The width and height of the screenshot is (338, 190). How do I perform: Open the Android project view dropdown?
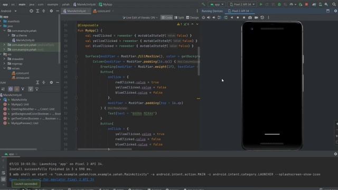(x=8, y=11)
